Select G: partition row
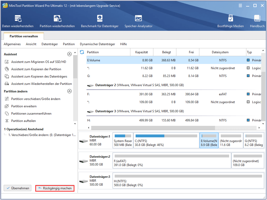 [174, 76]
